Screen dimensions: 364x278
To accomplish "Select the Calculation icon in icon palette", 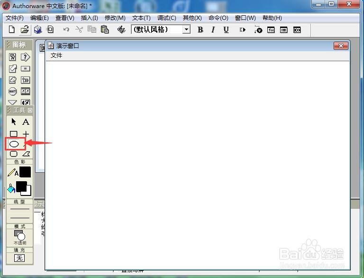I will [x=25, y=69].
